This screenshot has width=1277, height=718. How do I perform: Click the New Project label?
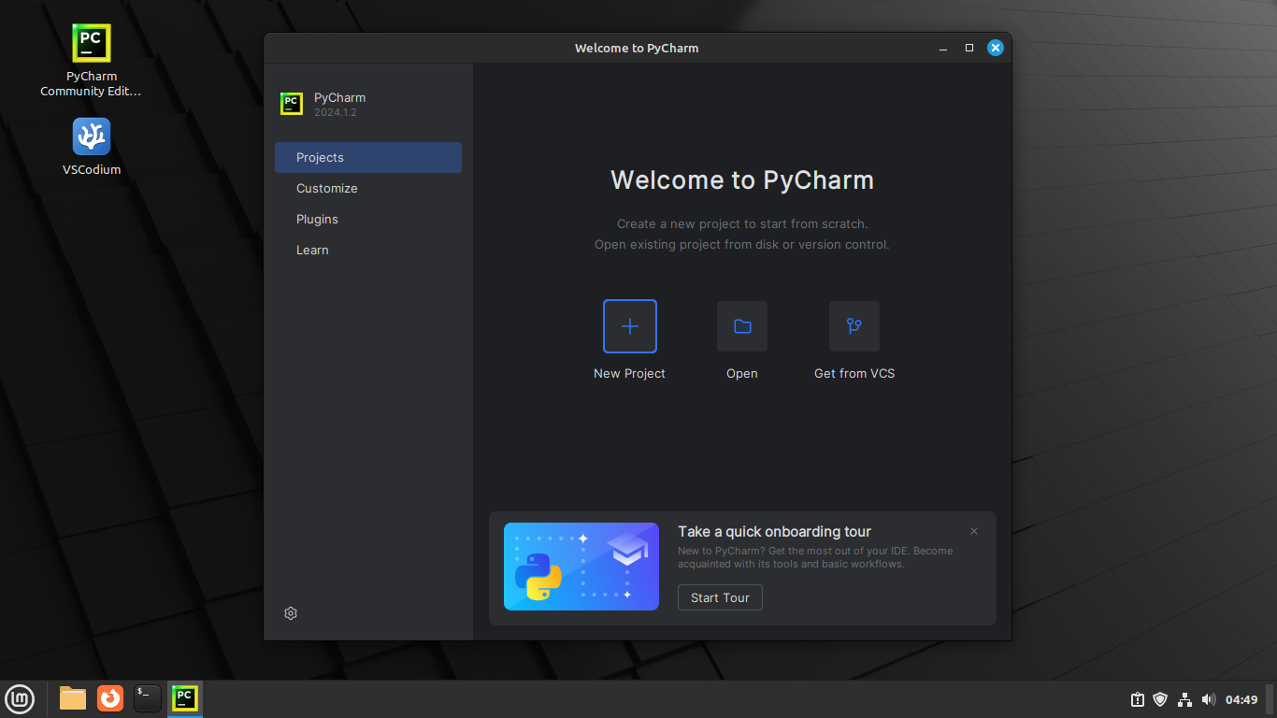point(629,373)
